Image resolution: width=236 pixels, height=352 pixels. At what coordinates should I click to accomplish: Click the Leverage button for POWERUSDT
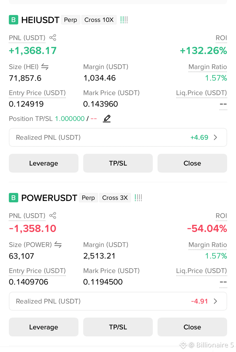point(44,327)
